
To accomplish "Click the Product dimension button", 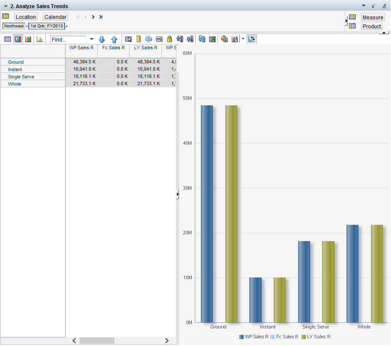I will [372, 26].
